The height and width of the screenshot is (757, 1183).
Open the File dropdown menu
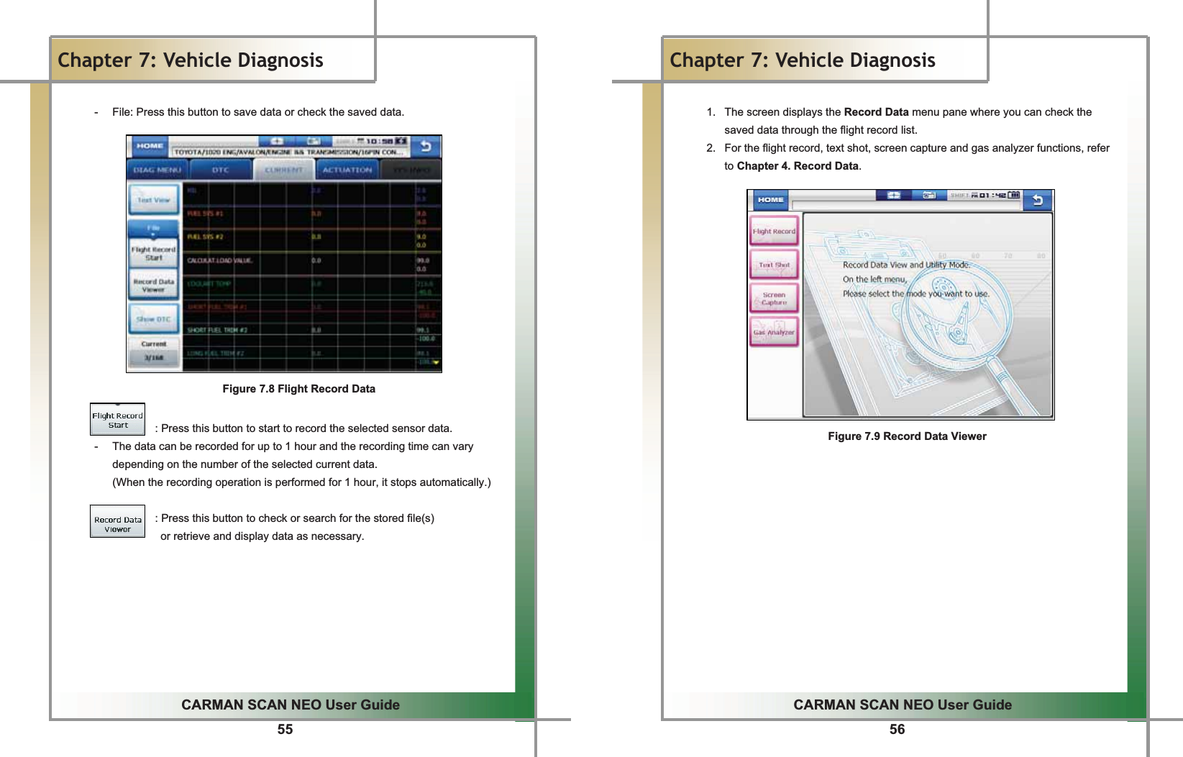153,226
